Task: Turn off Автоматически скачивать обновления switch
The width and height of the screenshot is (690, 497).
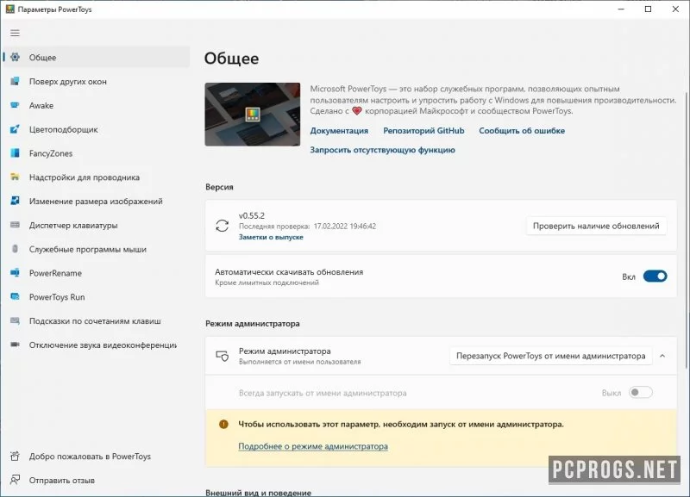Action: [x=655, y=276]
